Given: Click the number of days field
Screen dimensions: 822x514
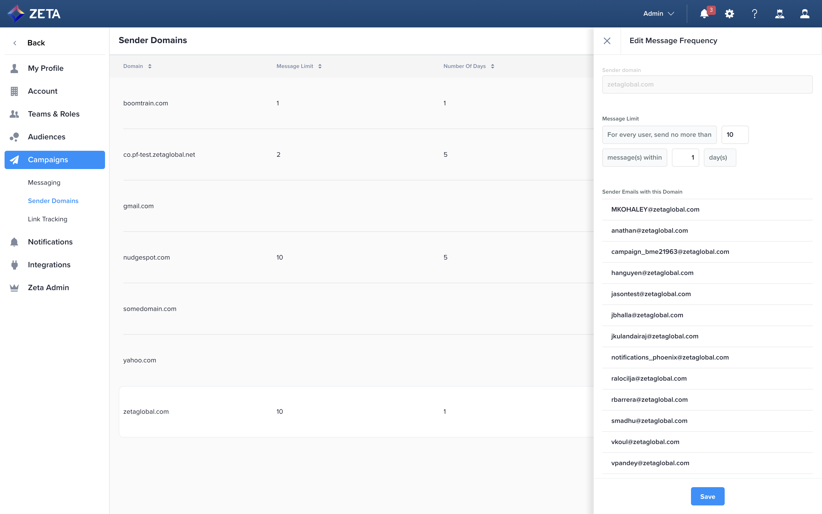Looking at the screenshot, I should [x=686, y=157].
